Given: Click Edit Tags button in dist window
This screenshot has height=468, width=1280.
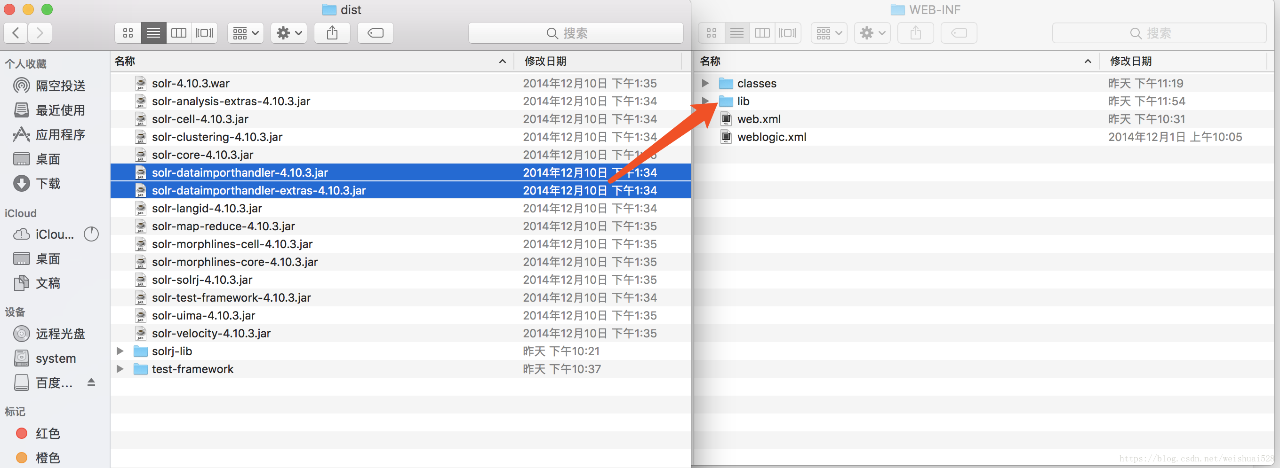Looking at the screenshot, I should pos(375,33).
